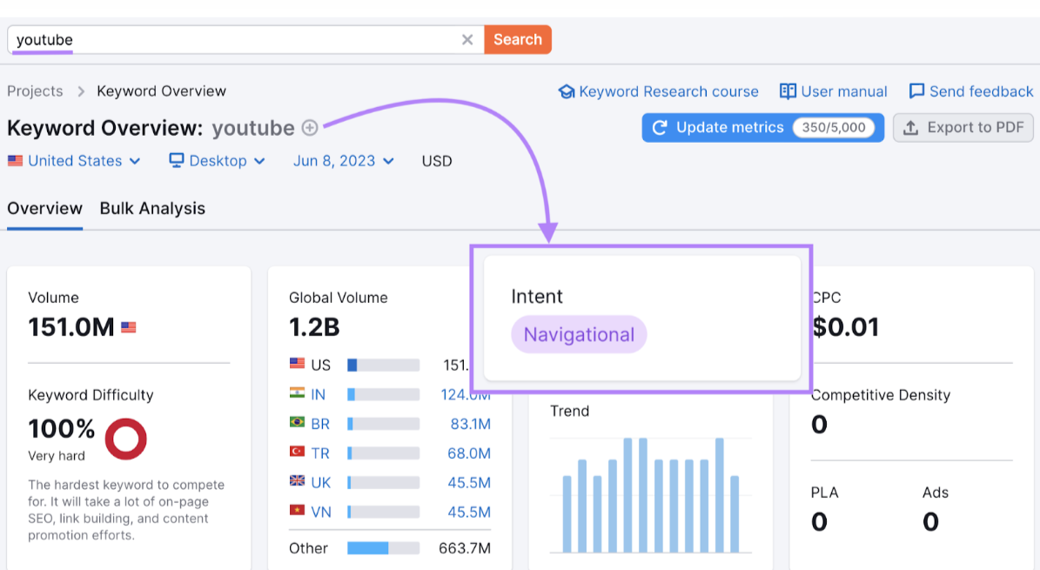Viewport: 1040px width, 570px height.
Task: Click the $0.01 CPC value
Action: point(846,327)
